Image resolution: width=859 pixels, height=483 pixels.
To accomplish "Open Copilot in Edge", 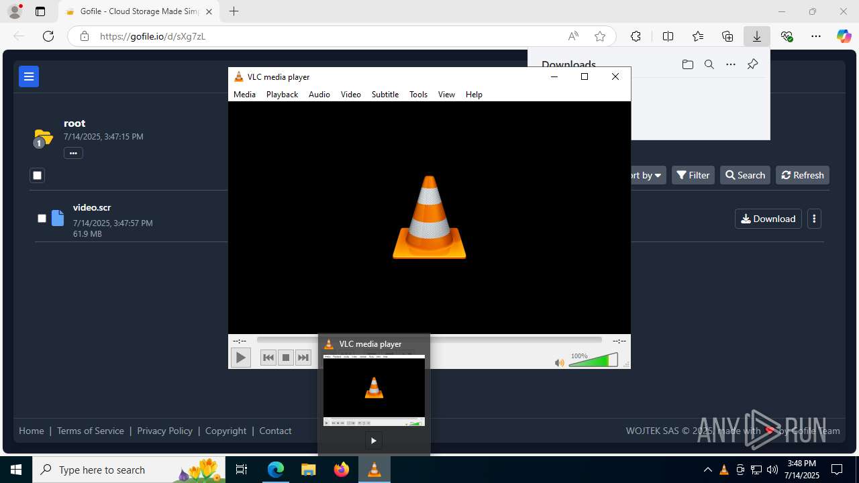I will [844, 36].
